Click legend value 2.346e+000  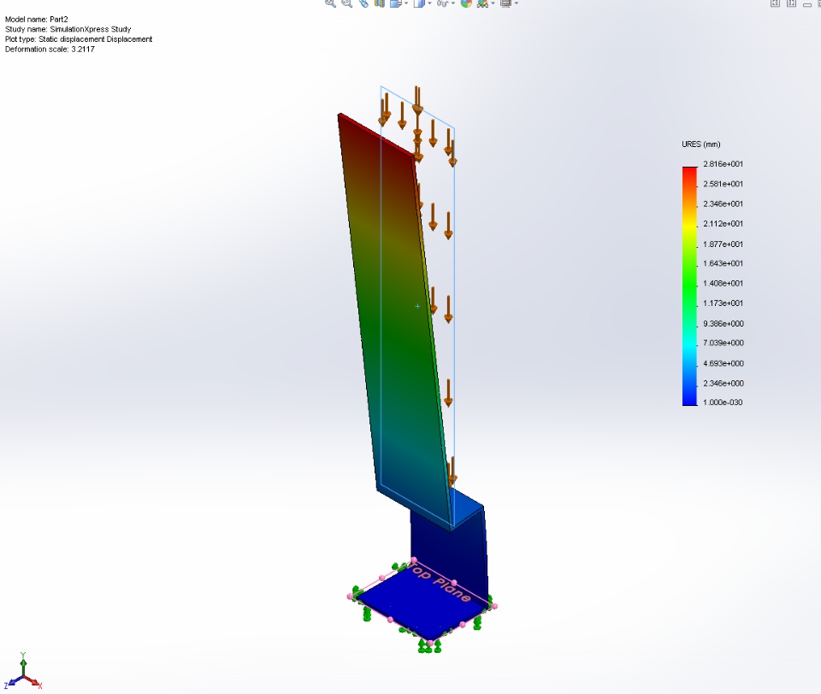tap(724, 383)
